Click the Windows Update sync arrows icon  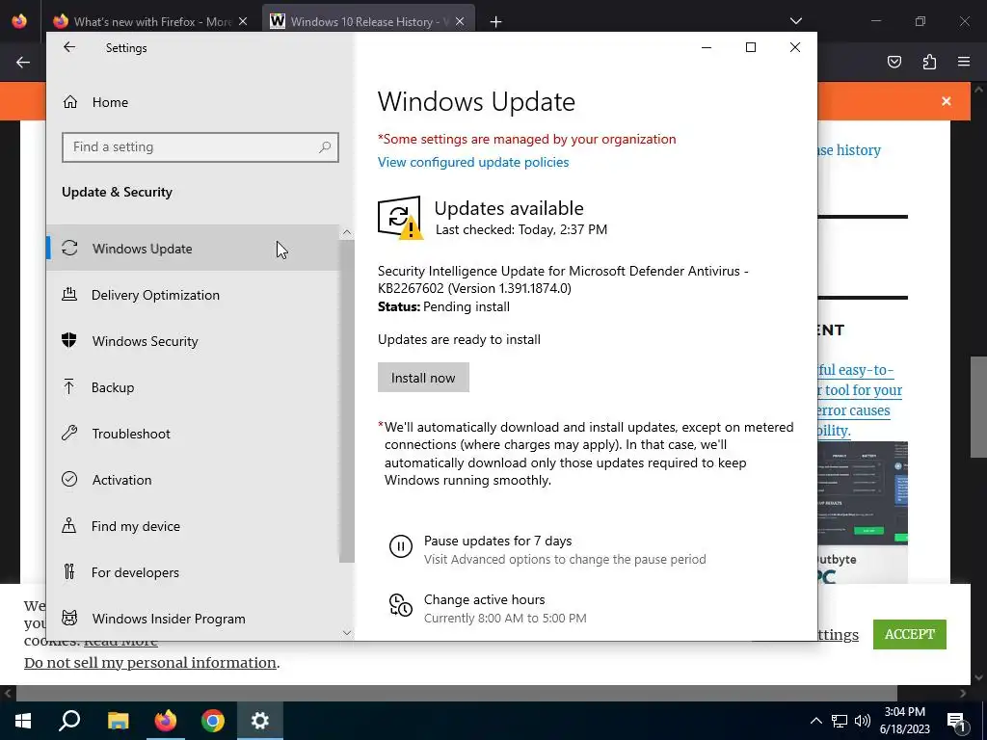click(x=69, y=248)
